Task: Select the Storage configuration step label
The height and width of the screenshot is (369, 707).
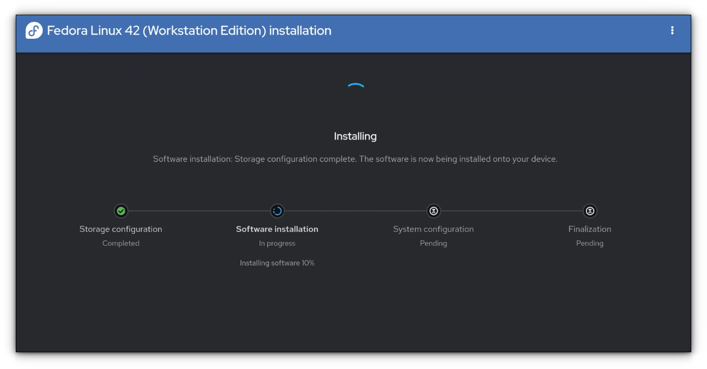Action: (121, 229)
